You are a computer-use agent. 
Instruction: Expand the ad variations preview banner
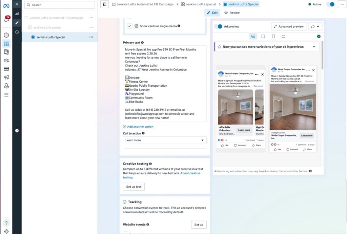(x=314, y=47)
